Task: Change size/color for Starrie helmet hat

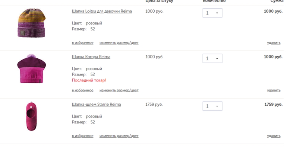Action: pyautogui.click(x=119, y=136)
